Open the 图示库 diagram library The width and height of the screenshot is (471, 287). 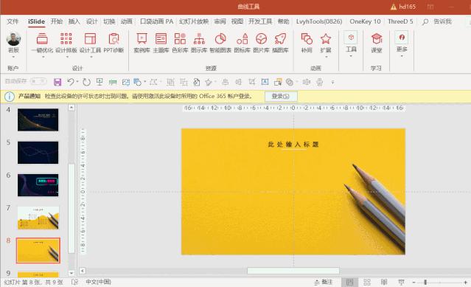click(199, 42)
